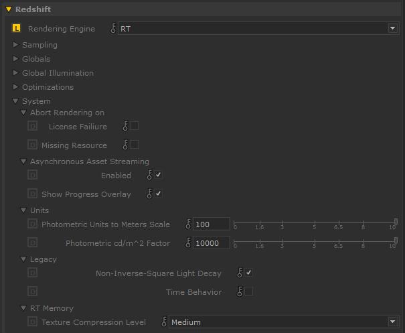
Task: Collapse the Abort Rendering on group
Action: tap(23, 113)
